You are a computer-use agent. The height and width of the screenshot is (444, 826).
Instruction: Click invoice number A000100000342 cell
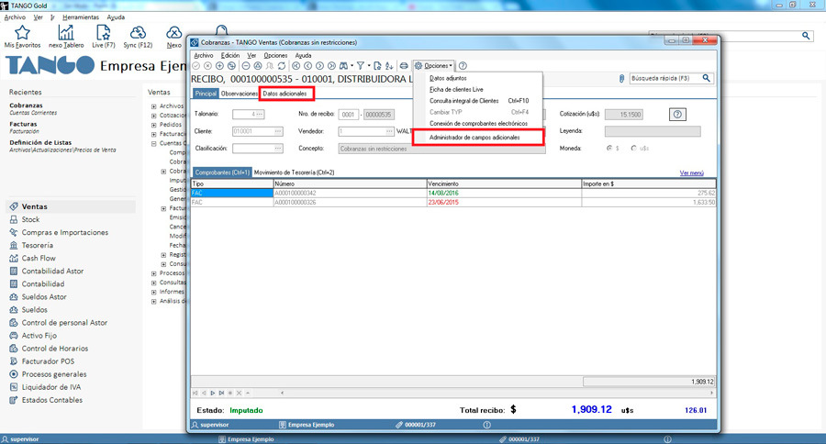[x=350, y=194]
